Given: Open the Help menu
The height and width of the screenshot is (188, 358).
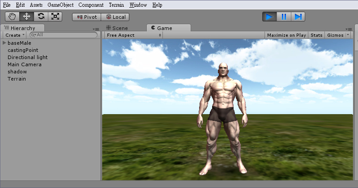Looking at the screenshot, I should point(158,5).
